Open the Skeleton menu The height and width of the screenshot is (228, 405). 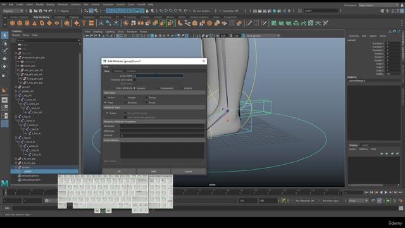[x=76, y=4]
